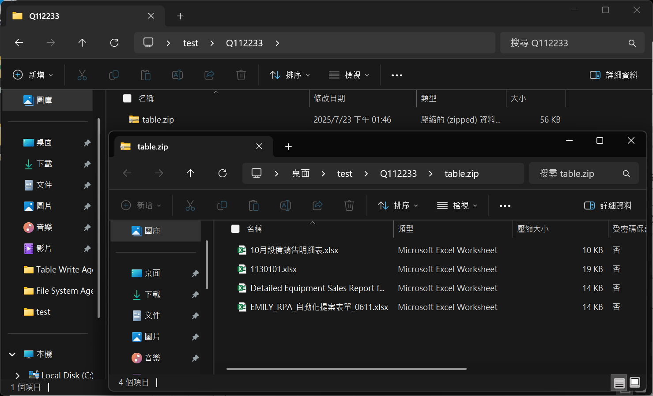Click Share icon in Q112233 window toolbar
Viewport: 653px width, 396px height.
pyautogui.click(x=209, y=75)
